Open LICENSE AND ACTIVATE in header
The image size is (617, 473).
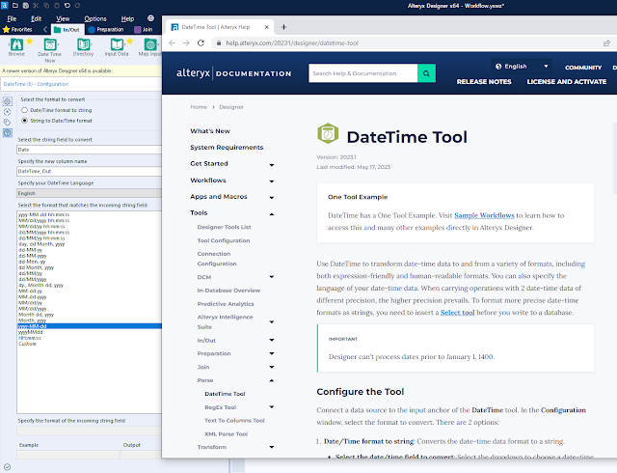(x=566, y=82)
